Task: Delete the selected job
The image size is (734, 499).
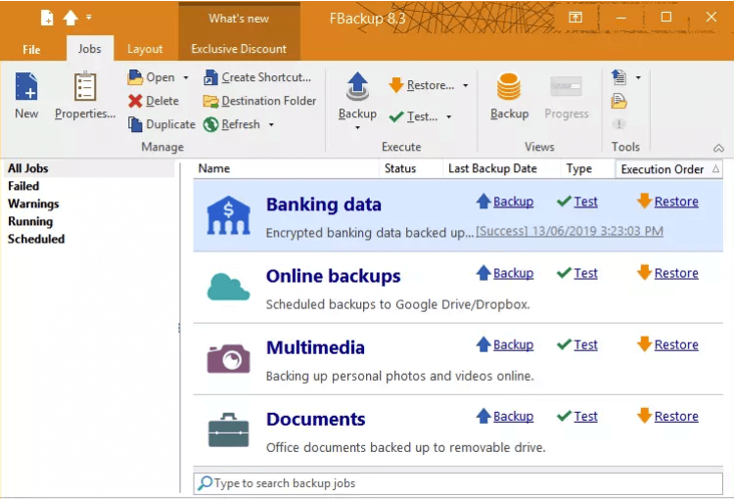Action: 154,101
